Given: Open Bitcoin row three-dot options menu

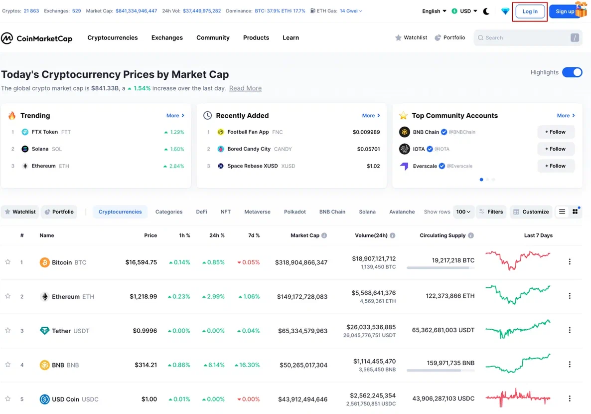Looking at the screenshot, I should pos(570,262).
